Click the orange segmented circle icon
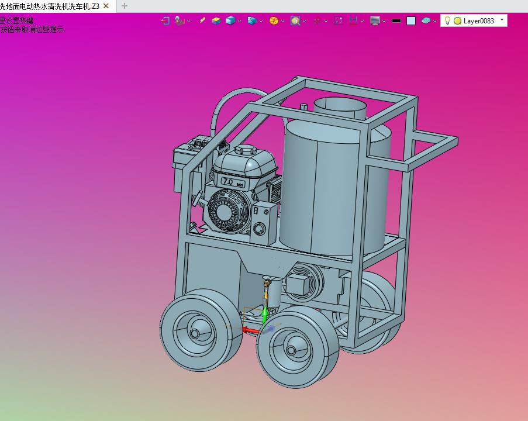 pos(274,21)
